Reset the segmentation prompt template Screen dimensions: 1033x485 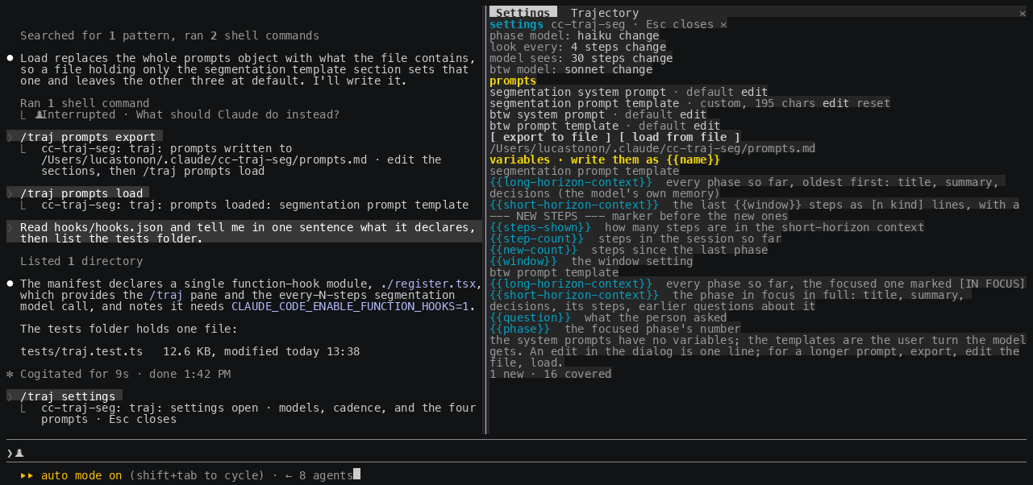[873, 103]
